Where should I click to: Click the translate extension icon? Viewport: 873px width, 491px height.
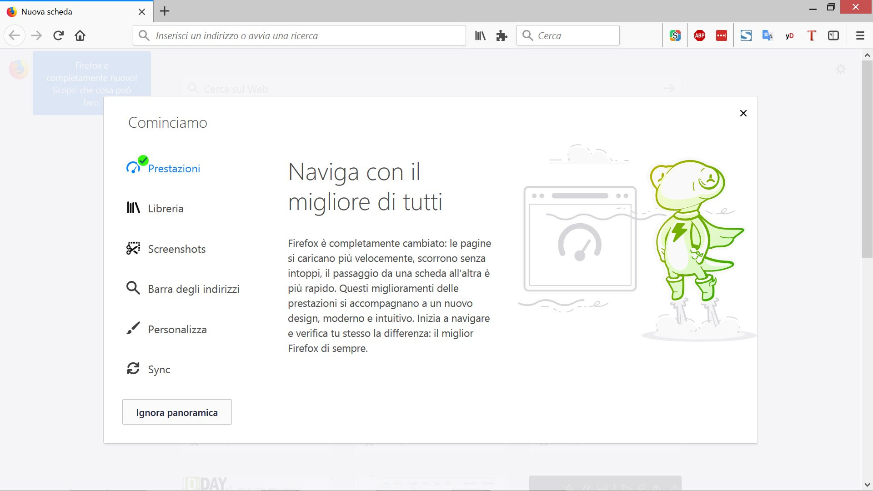pos(768,35)
